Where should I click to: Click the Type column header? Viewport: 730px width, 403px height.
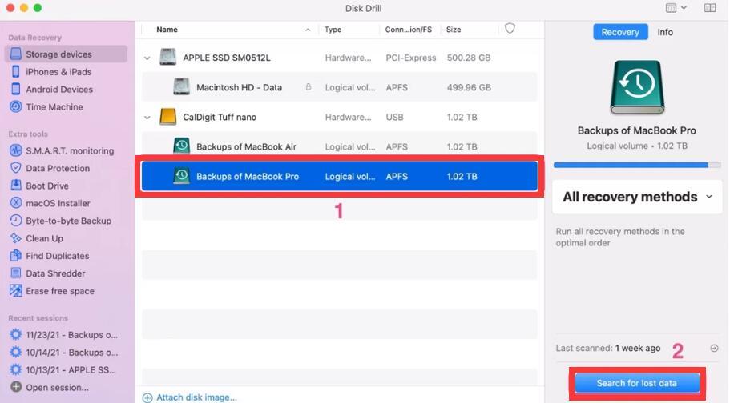pos(333,30)
